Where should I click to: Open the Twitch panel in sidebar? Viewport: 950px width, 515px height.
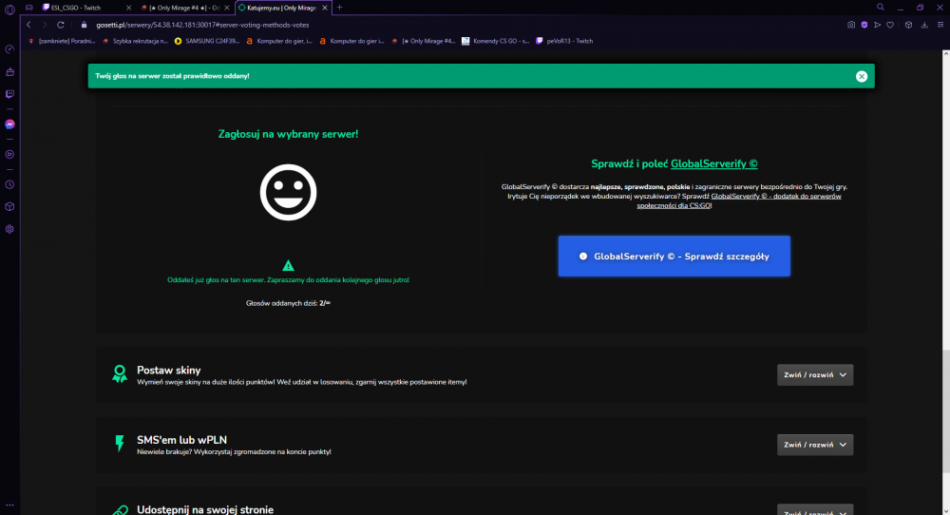pyautogui.click(x=9, y=94)
